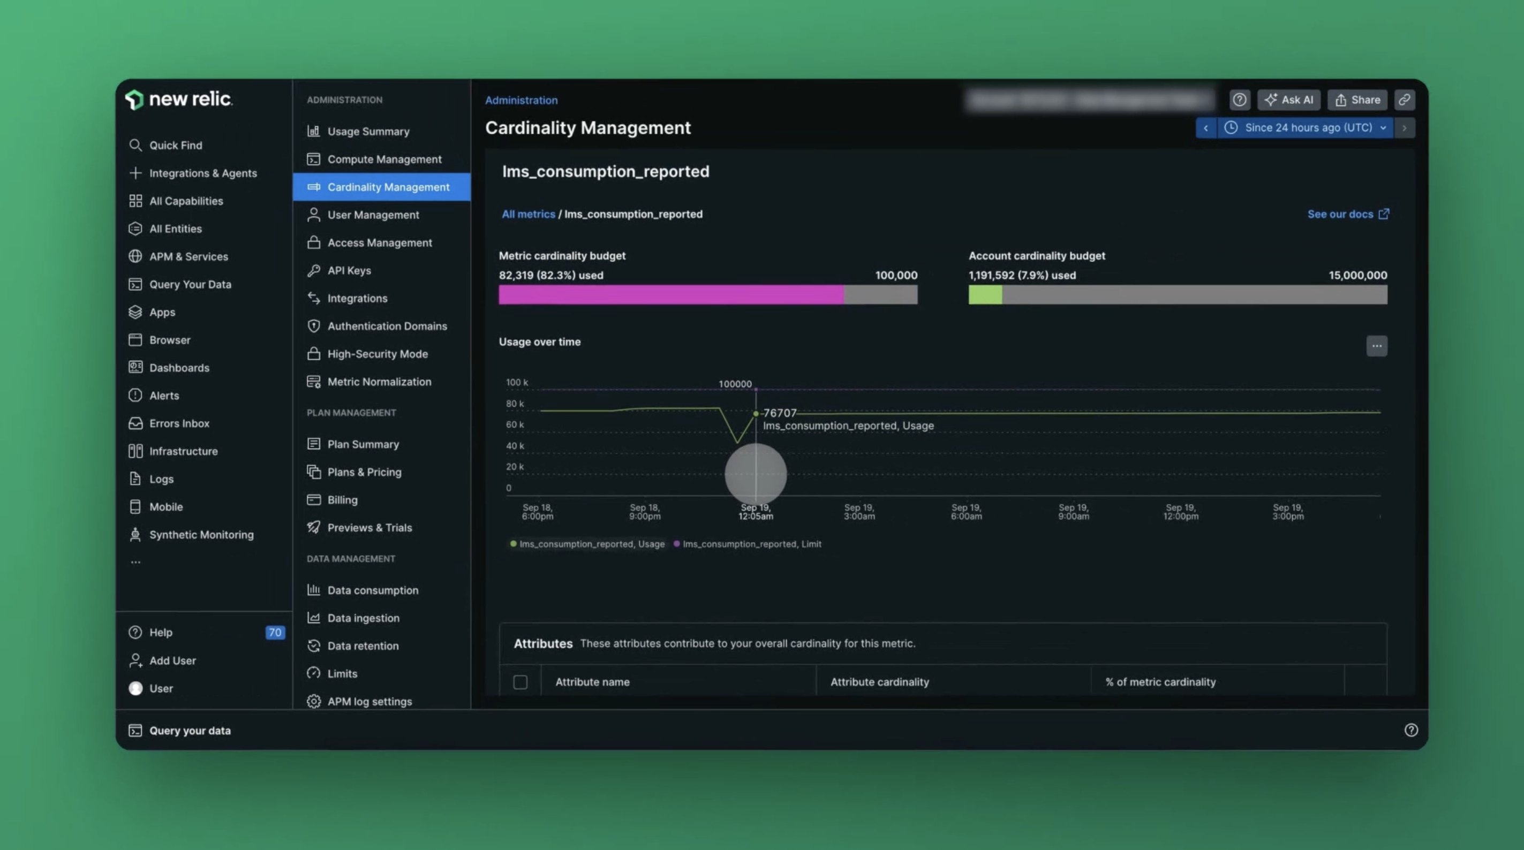
Task: Open the Logs document icon
Action: click(135, 479)
